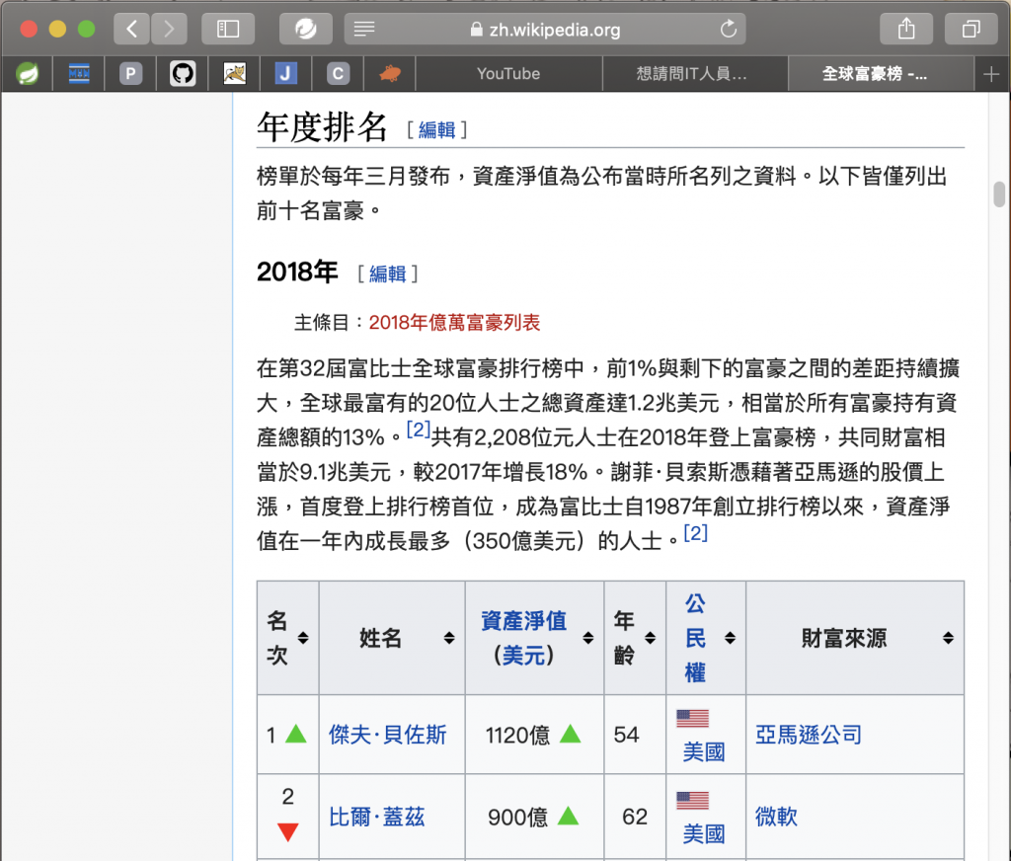Click 編輯 link beside 年度排名 heading
The height and width of the screenshot is (861, 1011).
tap(436, 129)
